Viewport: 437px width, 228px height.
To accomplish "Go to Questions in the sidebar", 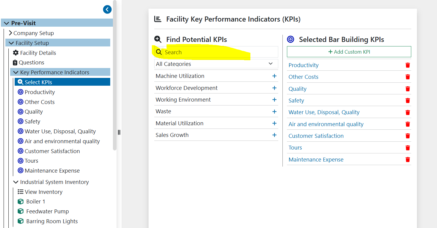I will click(31, 62).
